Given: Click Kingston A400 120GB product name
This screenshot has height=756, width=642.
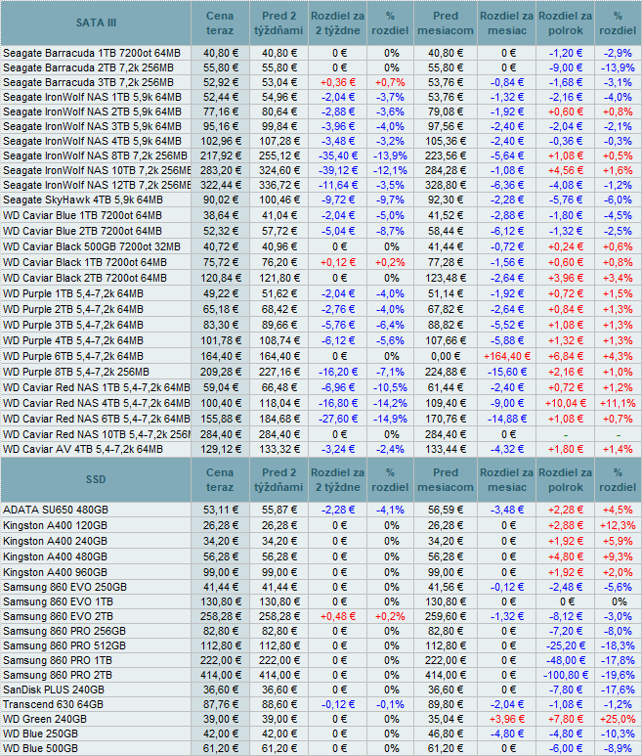Looking at the screenshot, I should (55, 525).
